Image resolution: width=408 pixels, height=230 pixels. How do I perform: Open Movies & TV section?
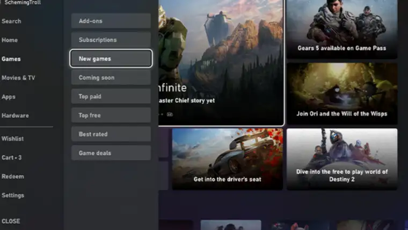[18, 78]
